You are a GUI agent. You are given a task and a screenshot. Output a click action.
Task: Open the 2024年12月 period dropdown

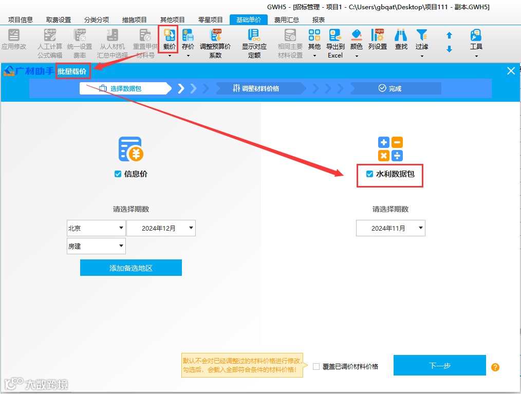(x=161, y=228)
